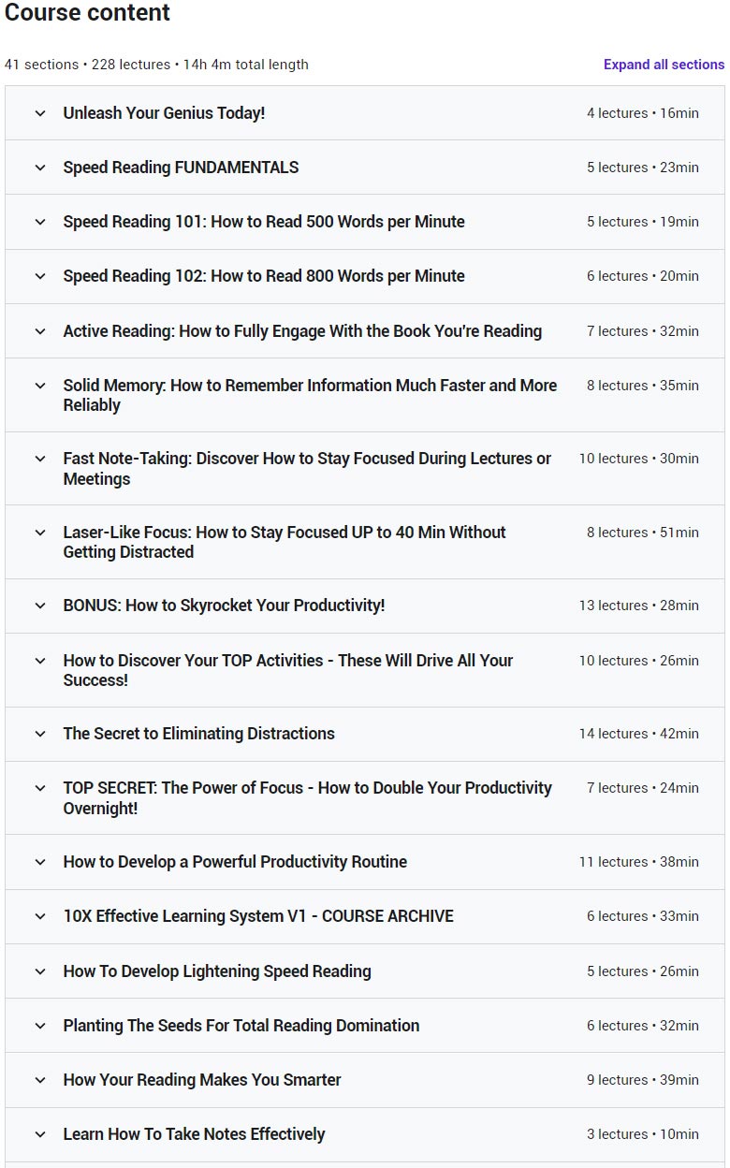The width and height of the screenshot is (730, 1168).
Task: Open the Laser-Like Focus chevron
Action: point(40,533)
